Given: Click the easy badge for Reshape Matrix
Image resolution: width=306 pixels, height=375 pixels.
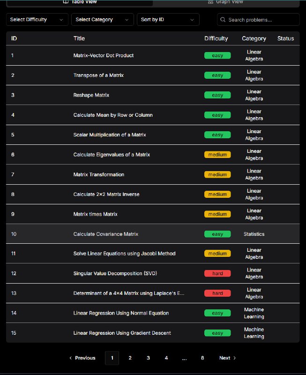Looking at the screenshot, I should 217,95.
